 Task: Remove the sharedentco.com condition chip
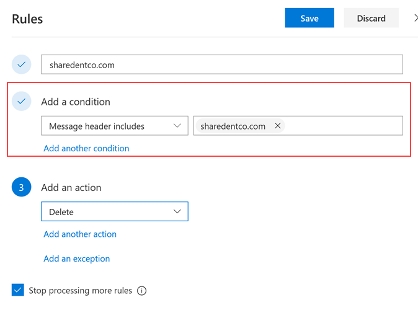pos(277,126)
